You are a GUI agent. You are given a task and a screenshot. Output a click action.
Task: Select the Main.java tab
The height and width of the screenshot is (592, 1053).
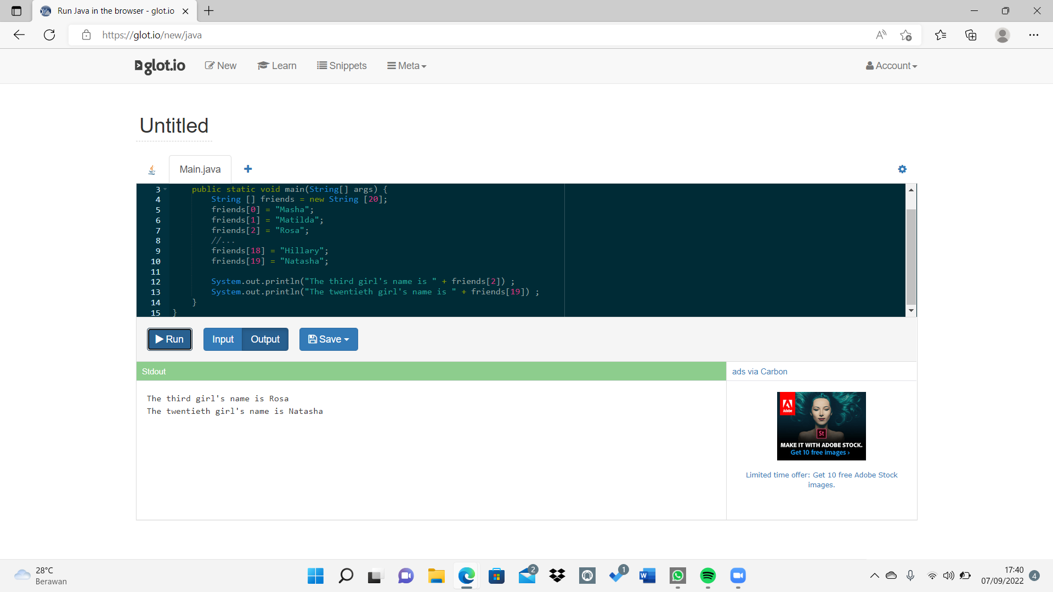click(200, 169)
